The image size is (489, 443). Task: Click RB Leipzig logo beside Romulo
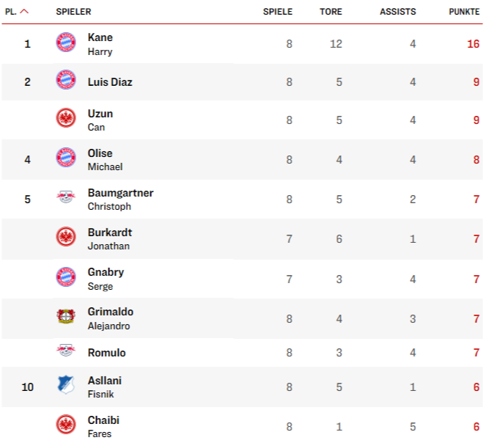point(66,351)
